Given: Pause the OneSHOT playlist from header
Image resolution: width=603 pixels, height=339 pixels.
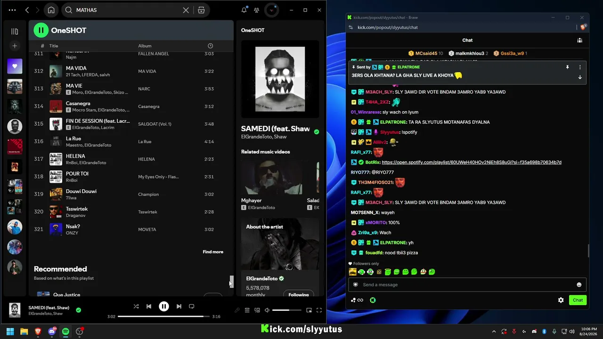Looking at the screenshot, I should (41, 30).
